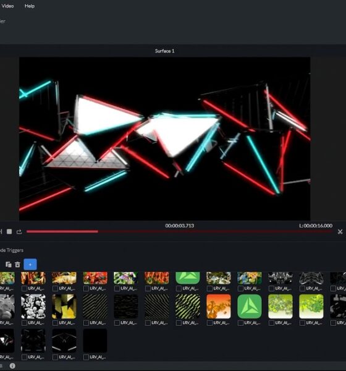Click the Surface 1 neon triangles video preview
This screenshot has height=371, width=346.
(x=164, y=139)
